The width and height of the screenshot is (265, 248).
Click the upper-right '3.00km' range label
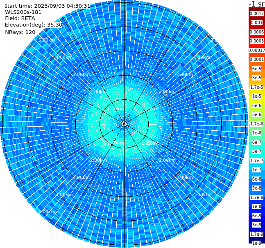[x=184, y=74]
